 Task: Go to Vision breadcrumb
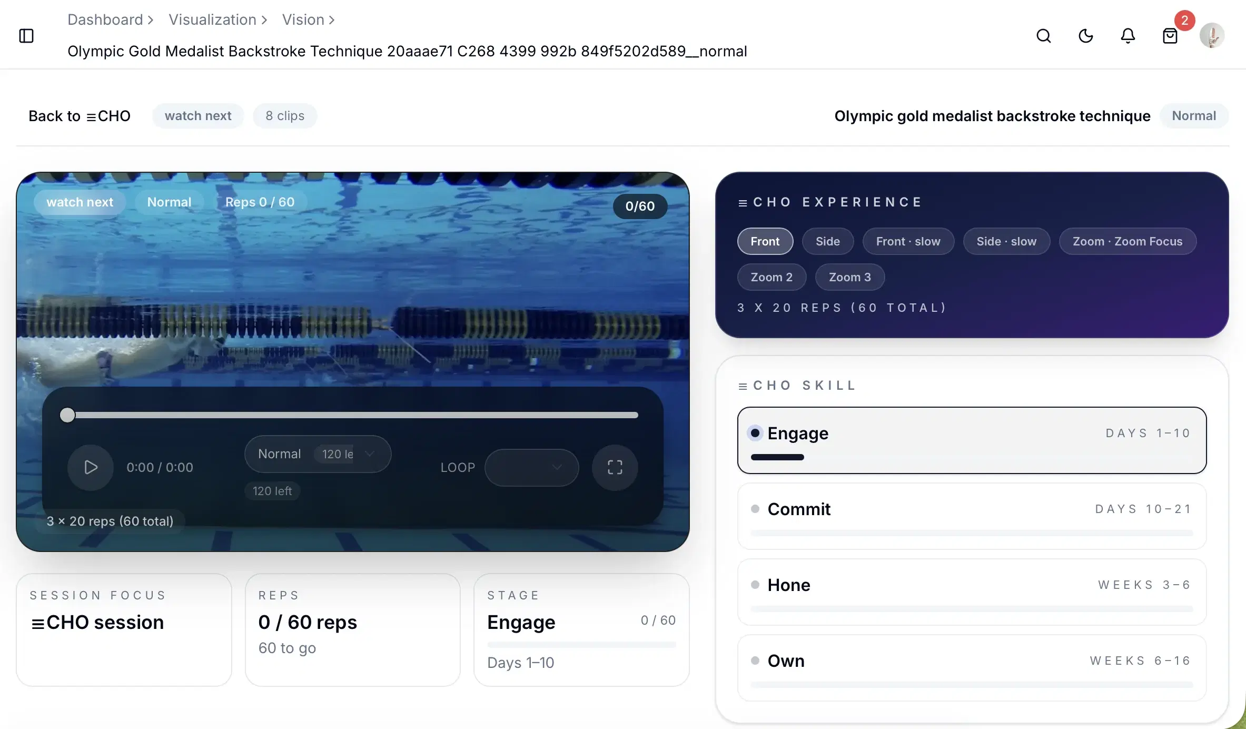[303, 20]
